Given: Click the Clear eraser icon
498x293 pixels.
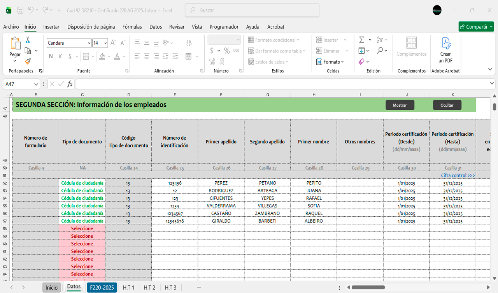Looking at the screenshot, I should (361, 61).
